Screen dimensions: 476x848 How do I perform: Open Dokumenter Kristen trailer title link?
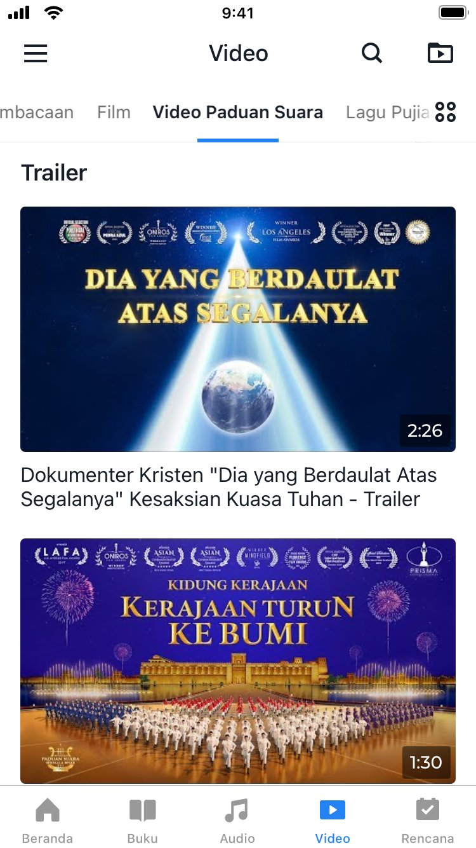point(229,487)
